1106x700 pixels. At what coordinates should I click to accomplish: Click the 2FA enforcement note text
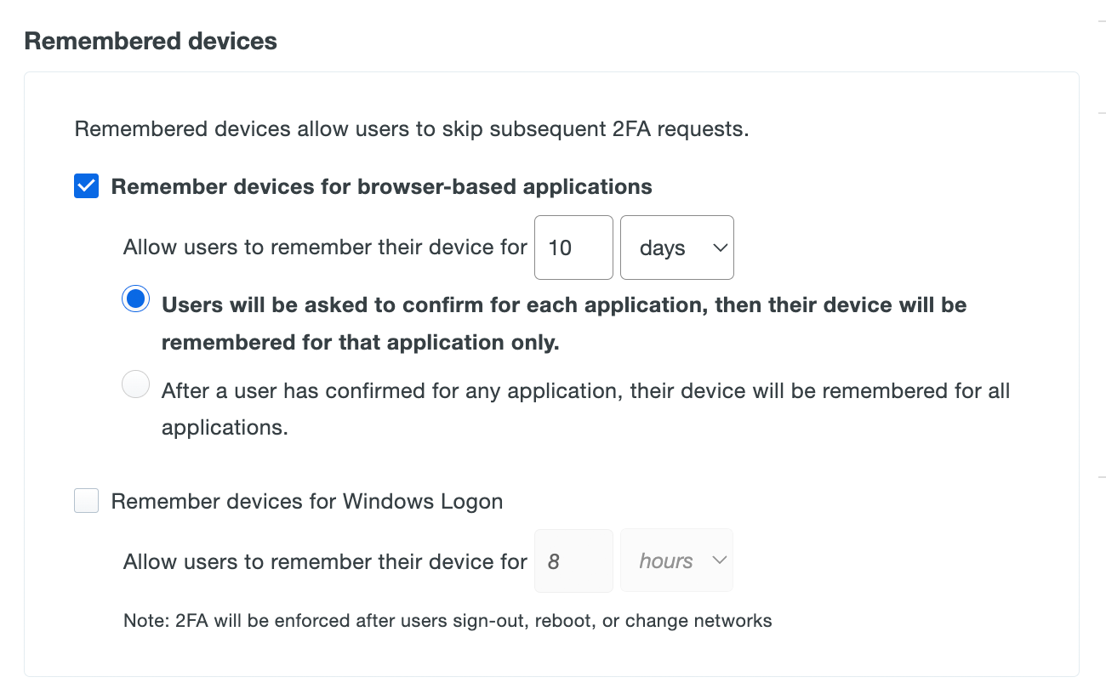pos(448,620)
